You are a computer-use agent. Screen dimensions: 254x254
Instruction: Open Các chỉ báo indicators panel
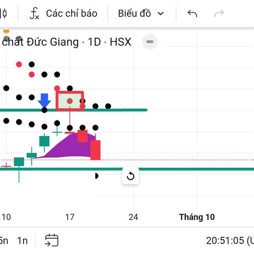tap(63, 14)
